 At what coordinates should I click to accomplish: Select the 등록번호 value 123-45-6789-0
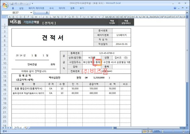(107, 53)
